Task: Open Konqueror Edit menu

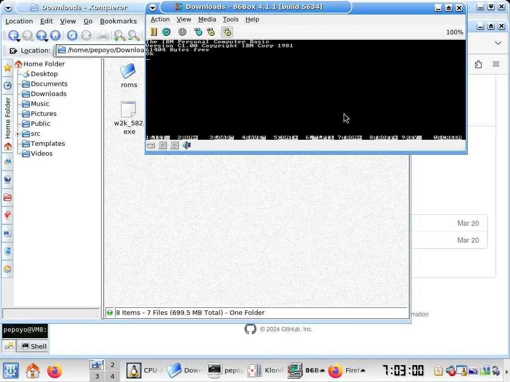Action: pos(46,21)
